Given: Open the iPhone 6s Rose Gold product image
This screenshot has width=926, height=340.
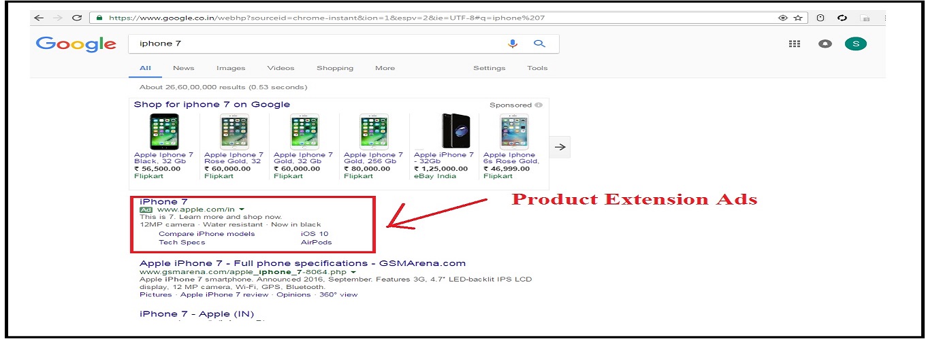Looking at the screenshot, I should [x=513, y=131].
